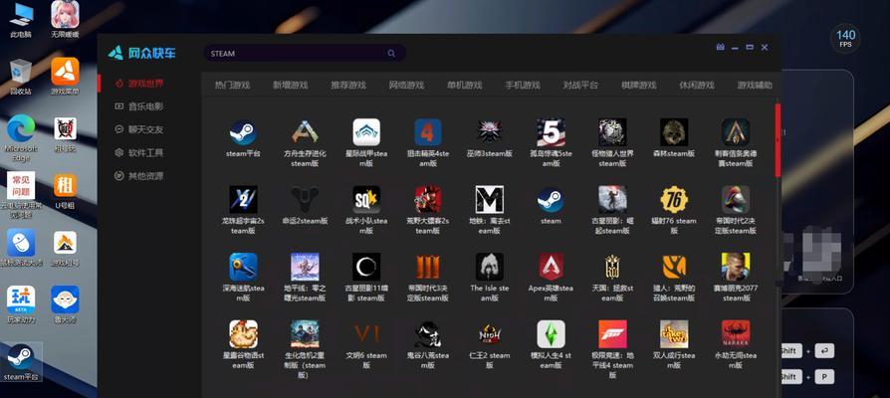
Task: Open the 棋牌游戏 tab
Action: (638, 86)
